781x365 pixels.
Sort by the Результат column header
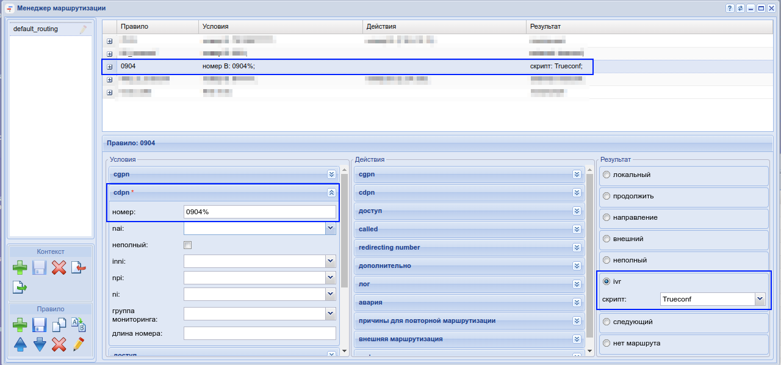(650, 27)
